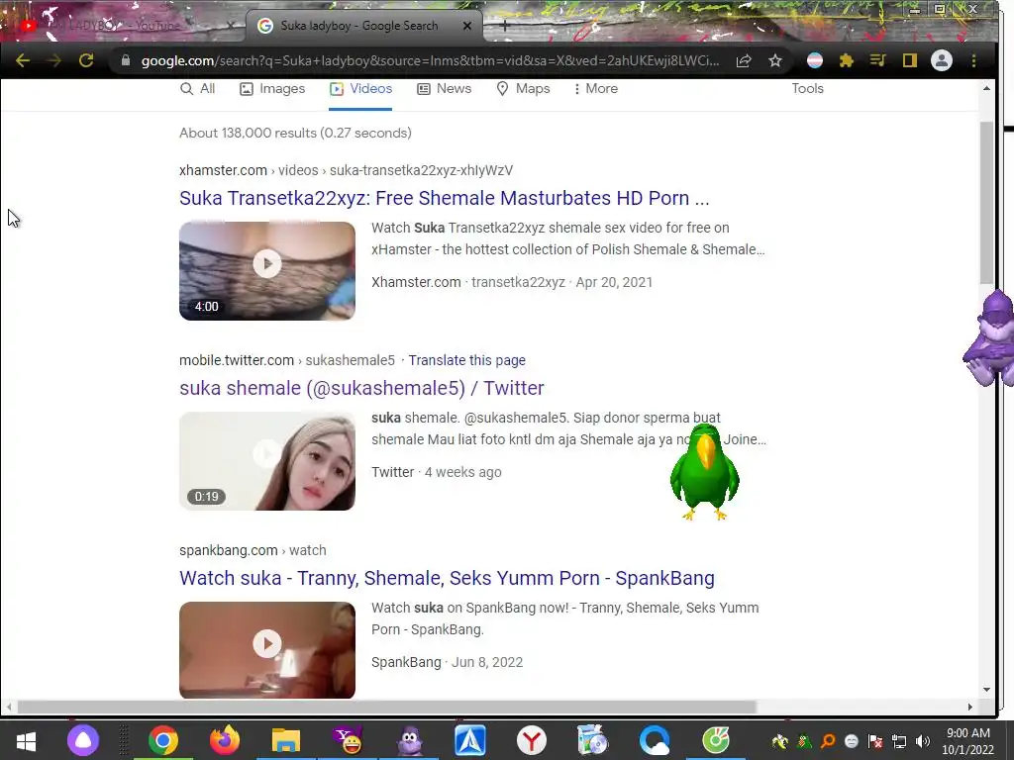Click the network tray icon
The height and width of the screenshot is (760, 1014).
point(899,741)
